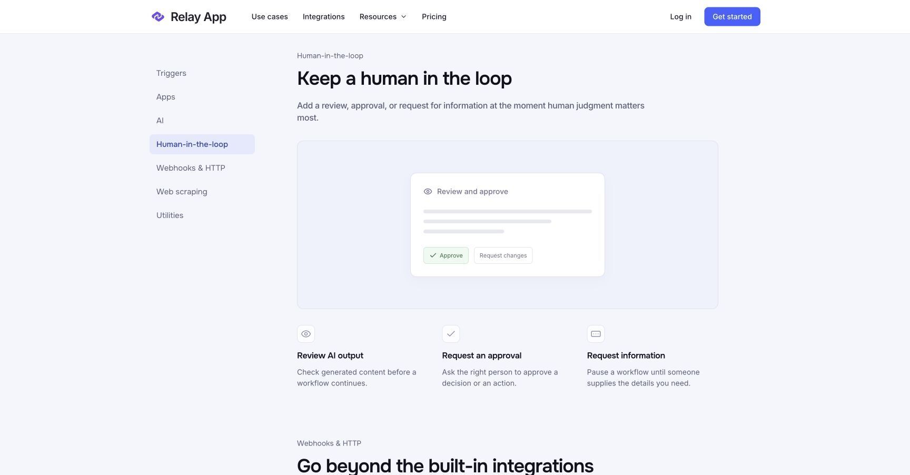Click the text 'Check generated content before a workflow continues.'
This screenshot has width=910, height=475.
pos(357,378)
